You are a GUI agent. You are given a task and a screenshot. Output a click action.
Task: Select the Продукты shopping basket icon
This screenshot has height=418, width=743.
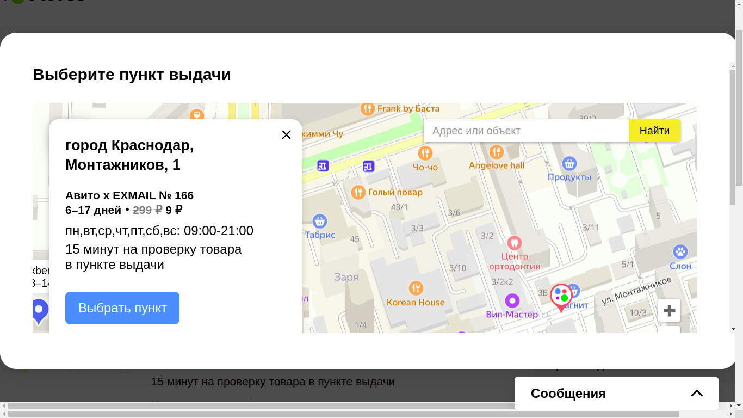click(x=569, y=163)
